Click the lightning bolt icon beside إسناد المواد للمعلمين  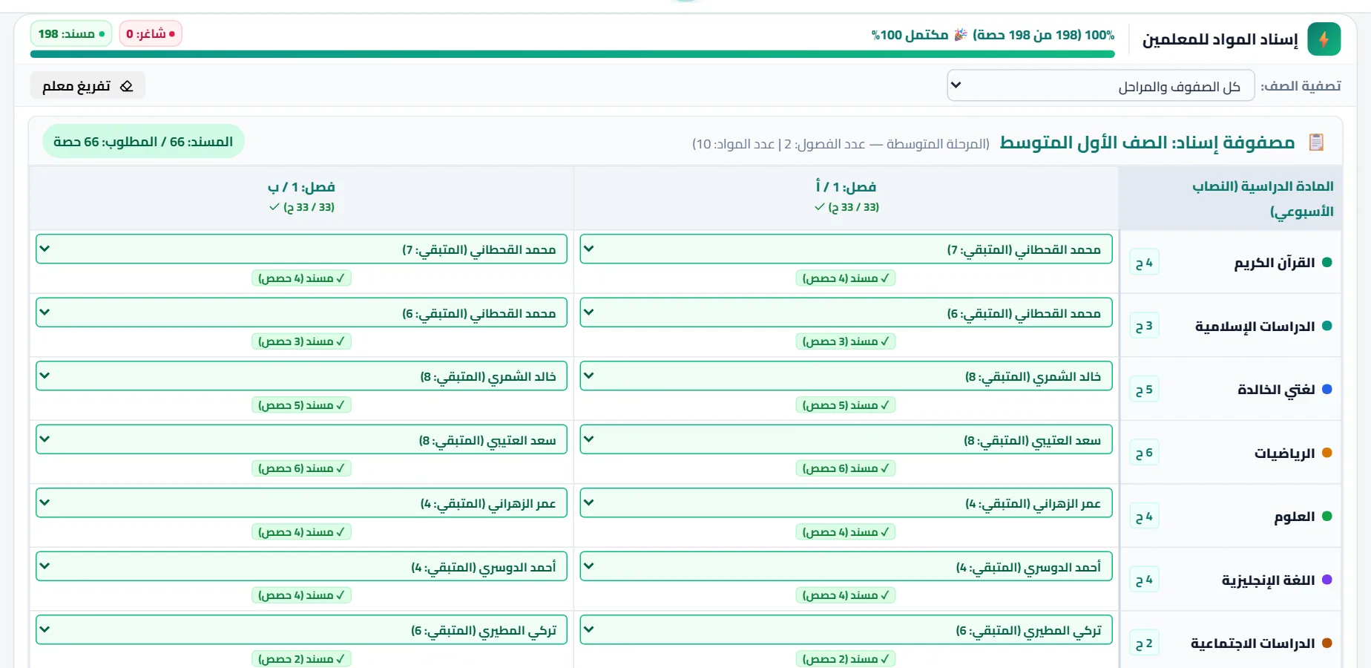coord(1324,39)
